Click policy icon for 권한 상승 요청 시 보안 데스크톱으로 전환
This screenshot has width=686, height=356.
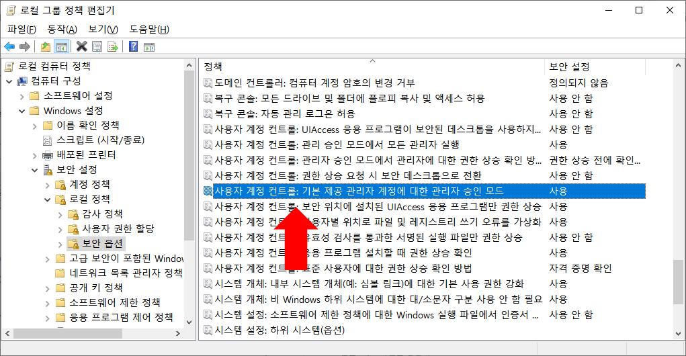[x=208, y=176]
